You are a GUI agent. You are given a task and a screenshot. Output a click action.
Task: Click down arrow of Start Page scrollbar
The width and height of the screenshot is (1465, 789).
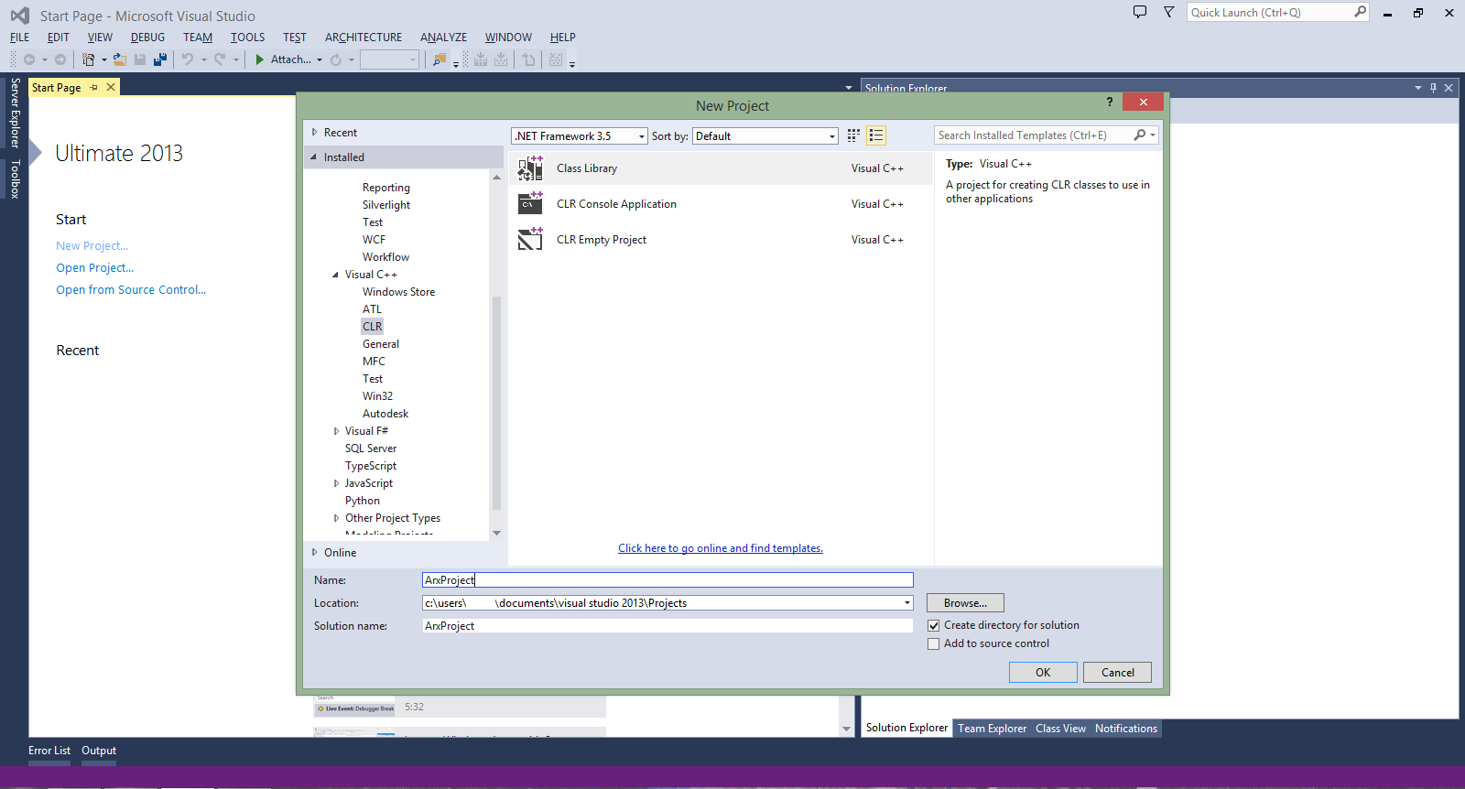(x=846, y=730)
